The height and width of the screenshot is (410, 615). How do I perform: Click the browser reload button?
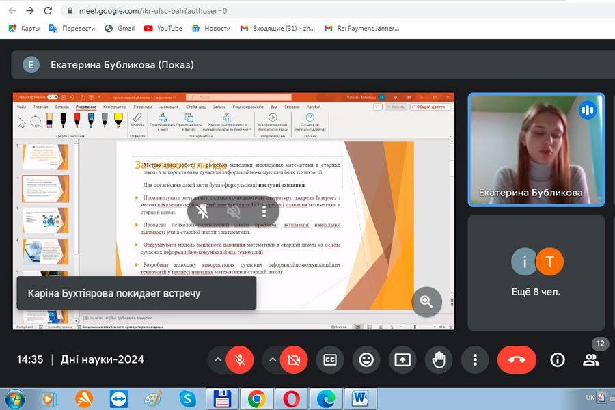coord(47,11)
